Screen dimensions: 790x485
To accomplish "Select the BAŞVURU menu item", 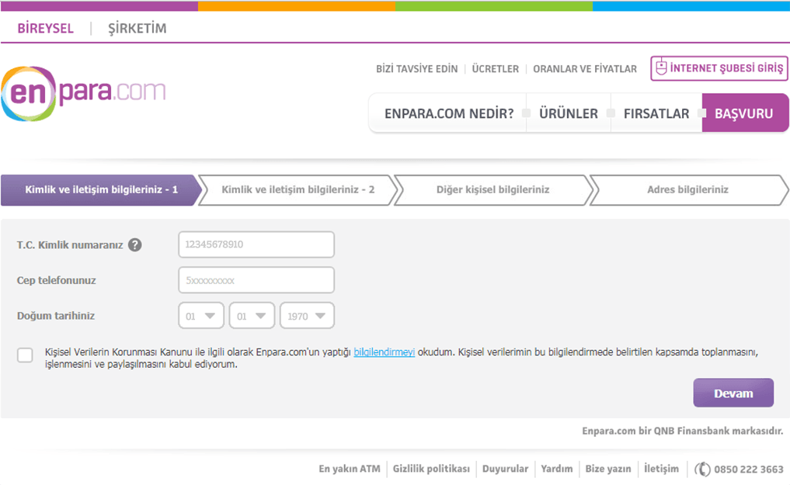I will point(745,113).
